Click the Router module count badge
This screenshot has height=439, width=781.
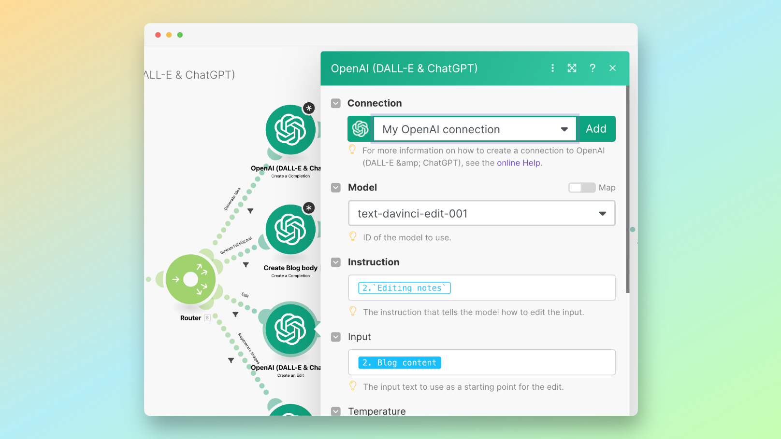point(207,317)
